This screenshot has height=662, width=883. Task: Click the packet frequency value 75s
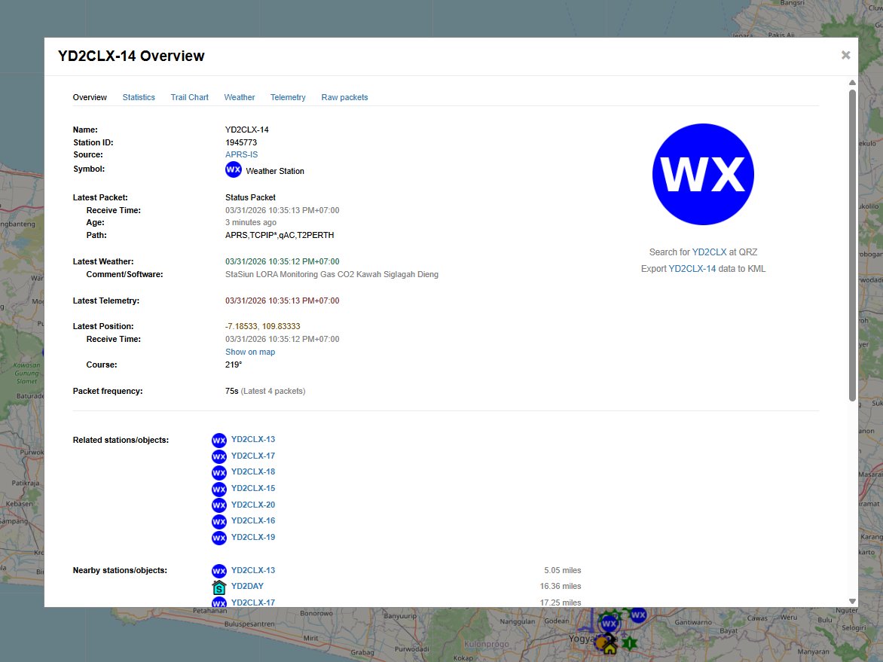tap(231, 391)
